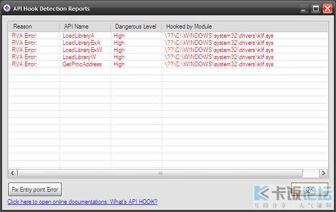Select the LoadLibraryExA row

(168, 43)
